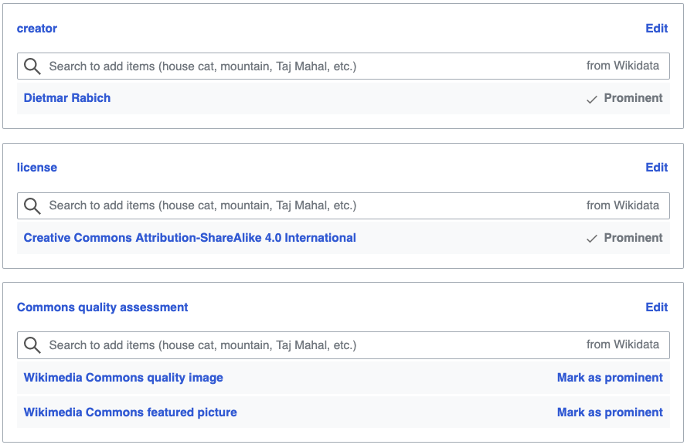The width and height of the screenshot is (687, 448).
Task: Open the Commons quality assessment property link
Action: pyautogui.click(x=103, y=307)
